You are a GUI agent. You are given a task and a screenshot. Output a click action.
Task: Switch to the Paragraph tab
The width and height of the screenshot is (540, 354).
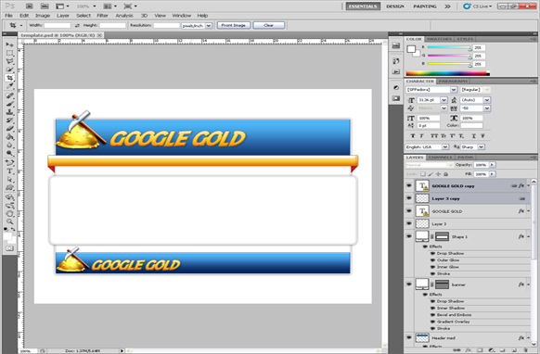[453, 82]
